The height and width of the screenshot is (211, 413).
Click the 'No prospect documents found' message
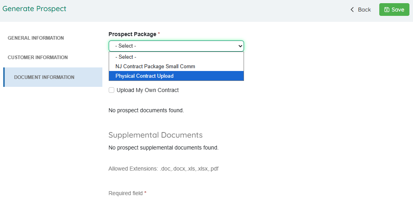pos(146,110)
